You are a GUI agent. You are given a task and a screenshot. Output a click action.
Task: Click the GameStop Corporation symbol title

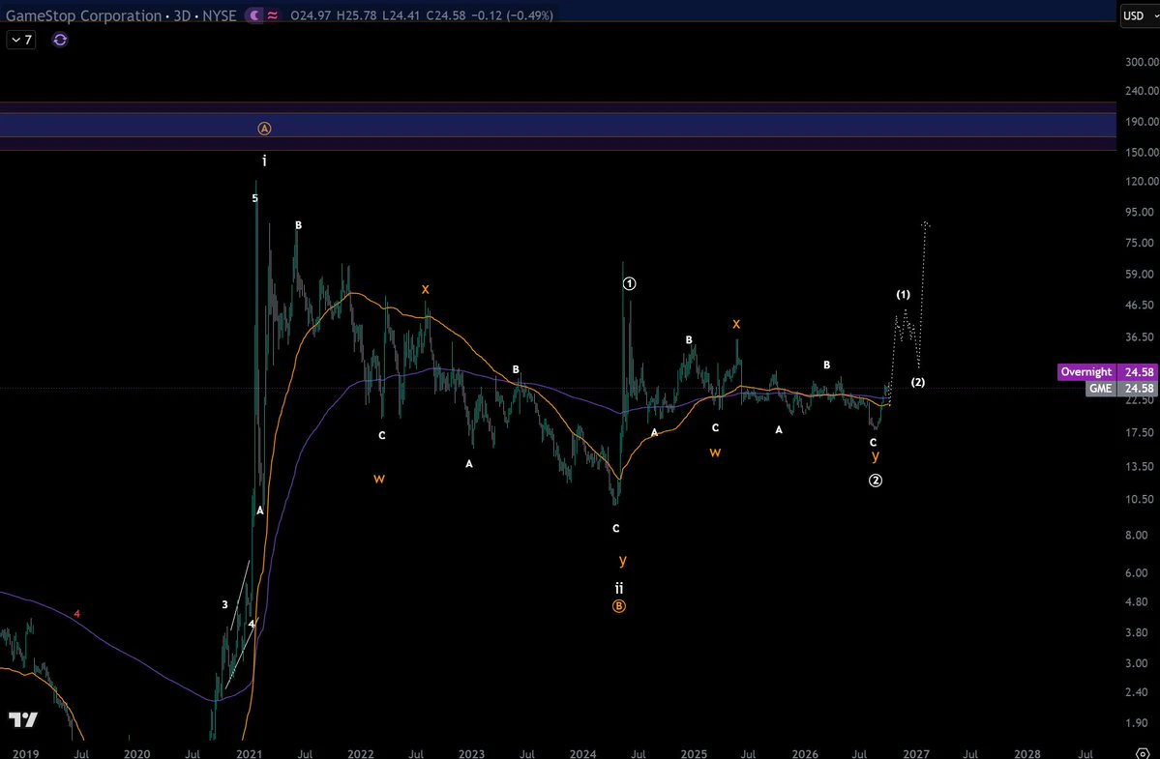83,15
